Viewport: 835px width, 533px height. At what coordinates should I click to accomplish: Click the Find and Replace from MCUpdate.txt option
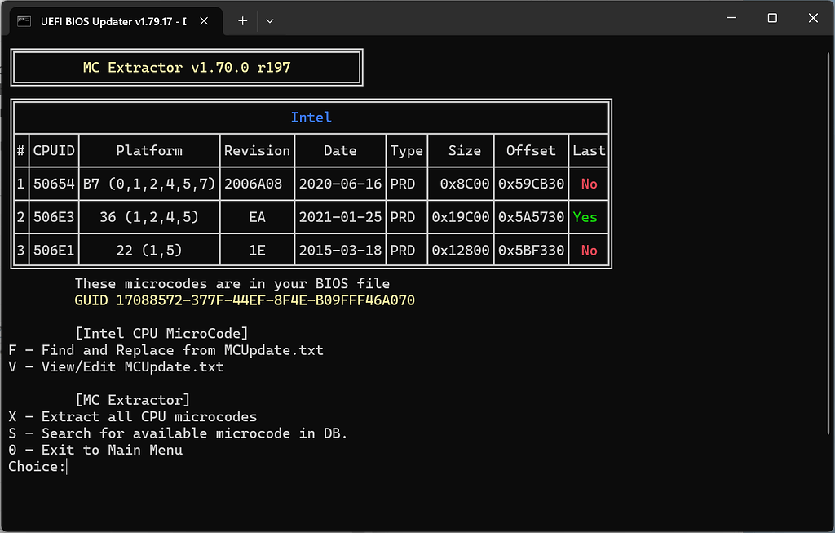point(166,350)
